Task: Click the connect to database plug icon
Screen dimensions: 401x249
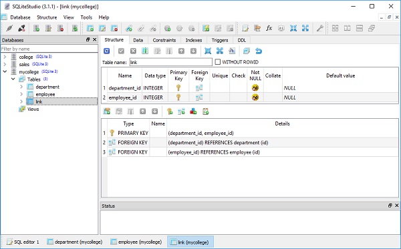Action: tap(9, 28)
